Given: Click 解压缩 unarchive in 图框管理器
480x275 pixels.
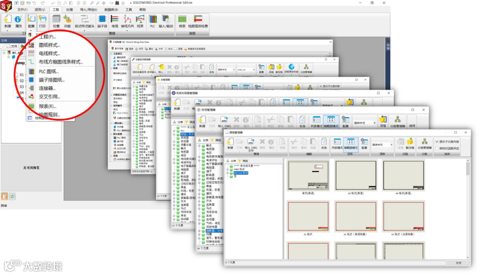Looking at the screenshot, I should pyautogui.click(x=410, y=143).
